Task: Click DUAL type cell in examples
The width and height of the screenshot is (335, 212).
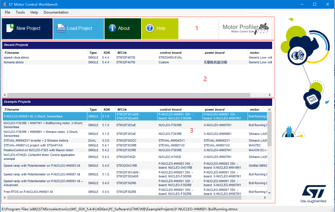Action: [92, 140]
